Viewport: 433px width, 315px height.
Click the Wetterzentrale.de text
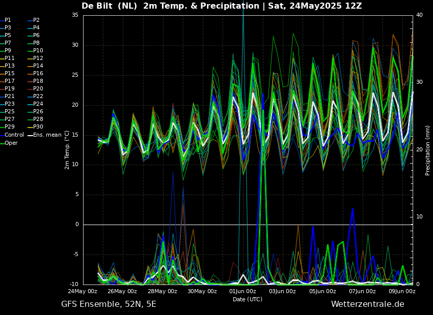coord(367,304)
